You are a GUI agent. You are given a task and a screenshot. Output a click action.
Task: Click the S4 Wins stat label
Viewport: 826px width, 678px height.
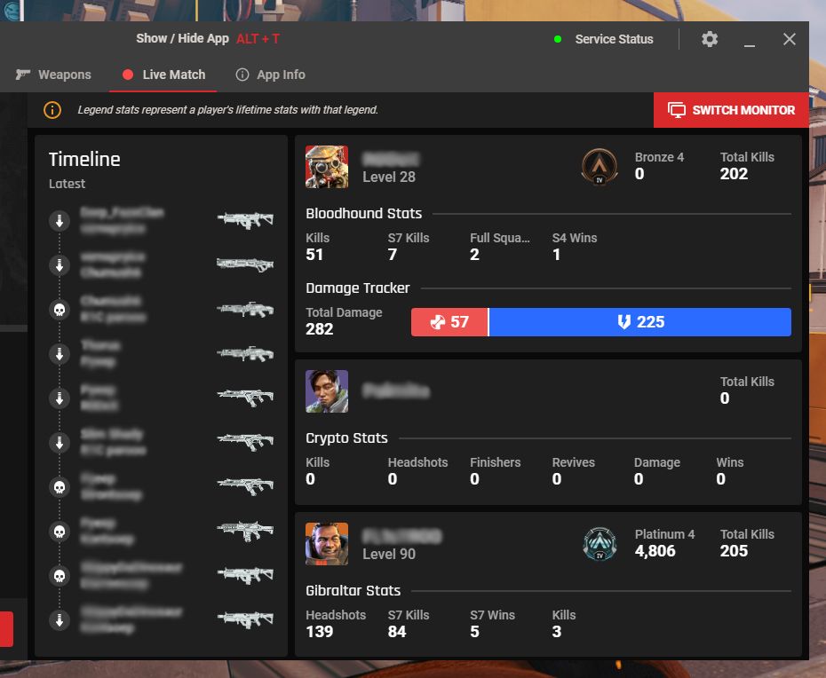tap(575, 238)
